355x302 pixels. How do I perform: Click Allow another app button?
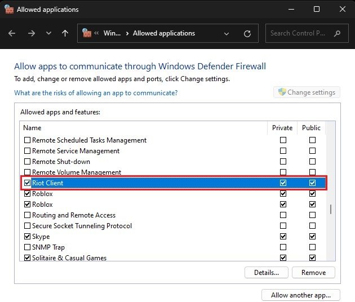pos(300,295)
